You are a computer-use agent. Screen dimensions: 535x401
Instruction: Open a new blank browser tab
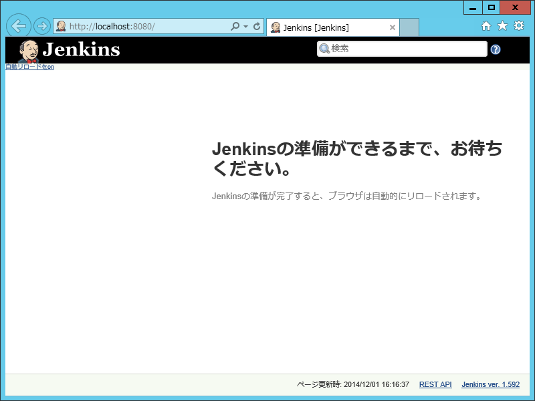(x=409, y=27)
